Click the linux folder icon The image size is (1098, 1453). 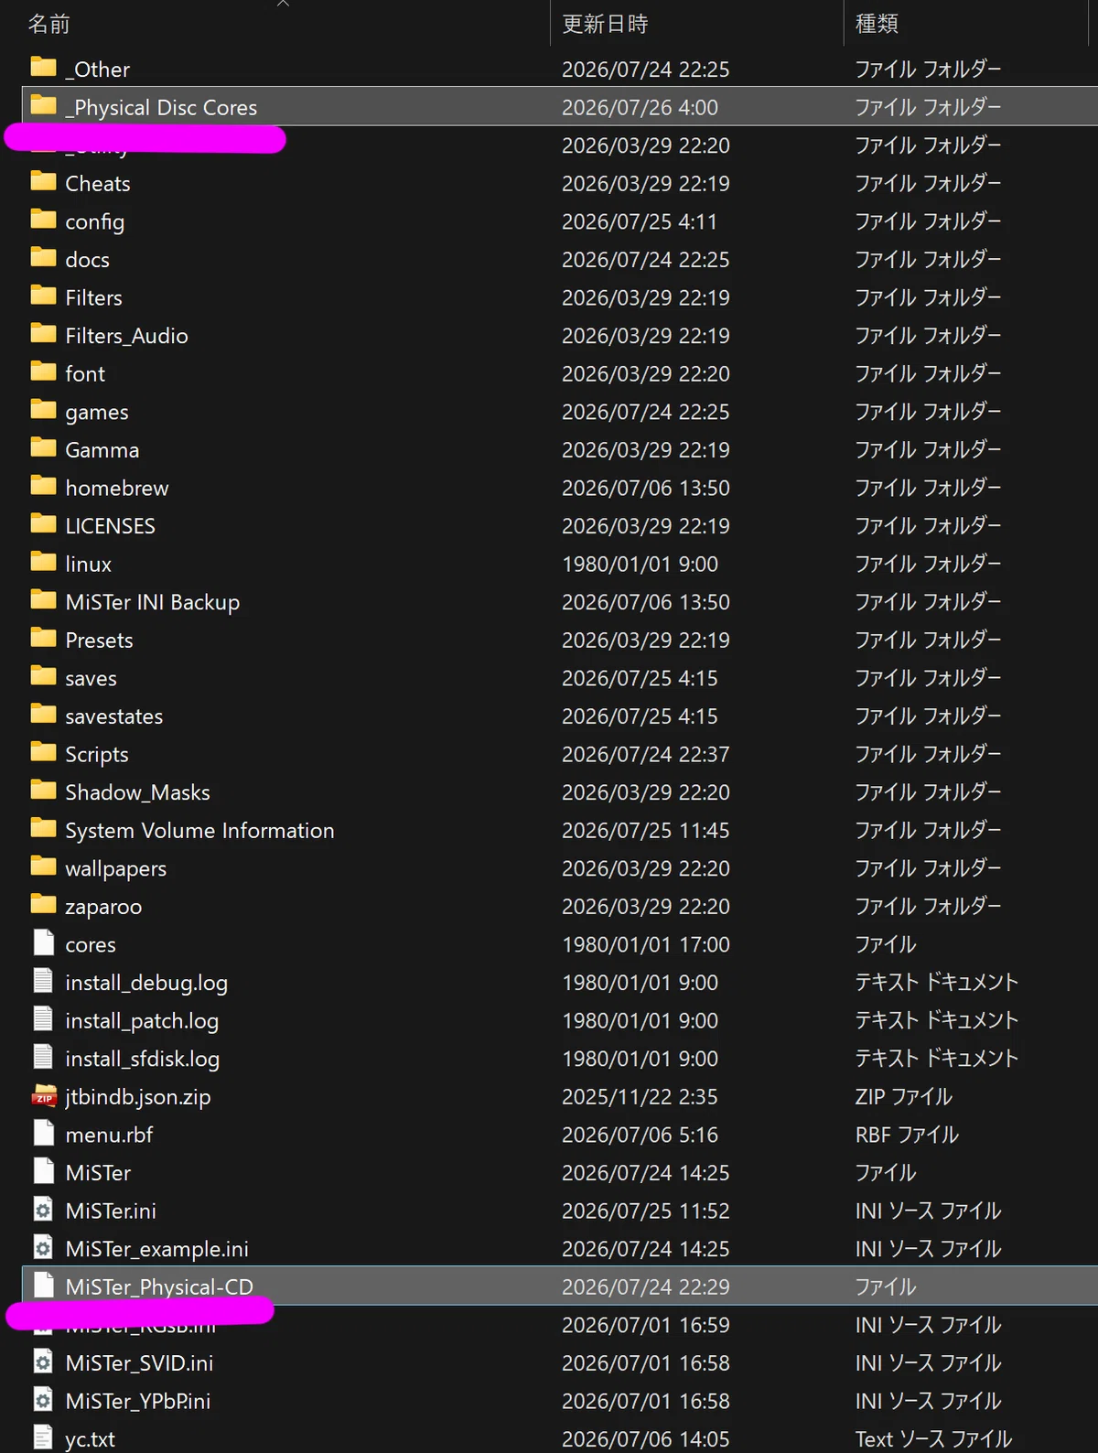(43, 562)
